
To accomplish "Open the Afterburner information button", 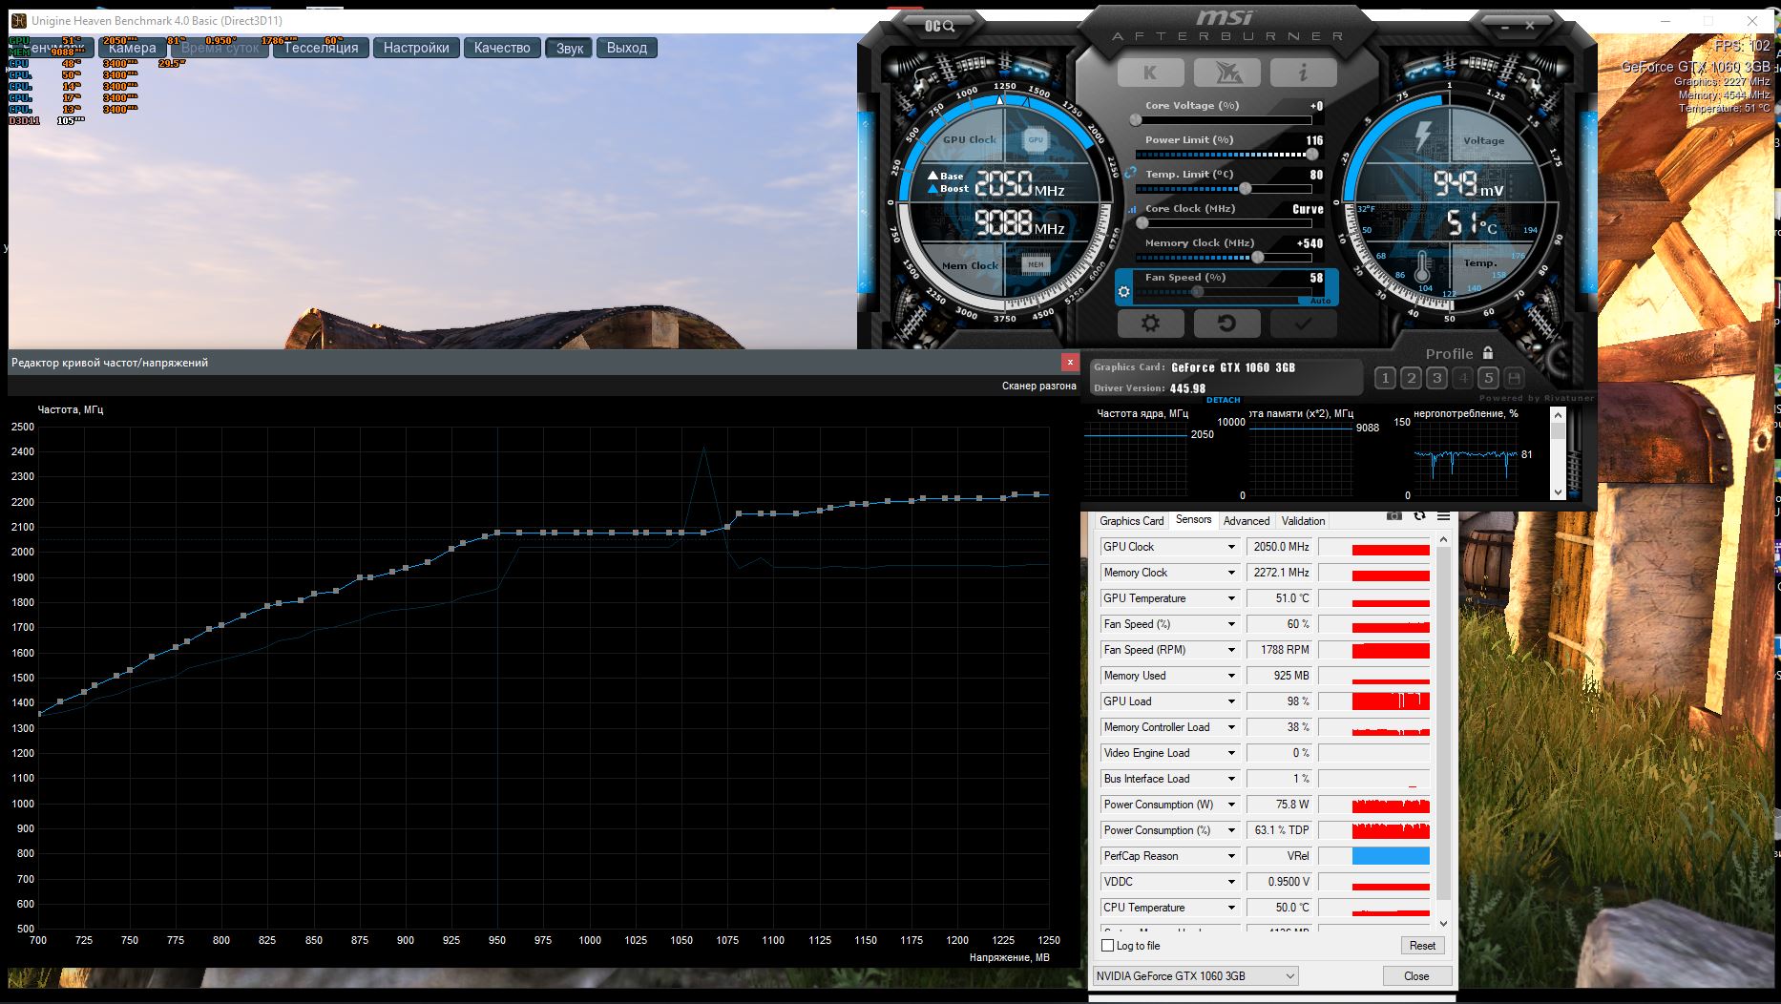I will [x=1303, y=73].
